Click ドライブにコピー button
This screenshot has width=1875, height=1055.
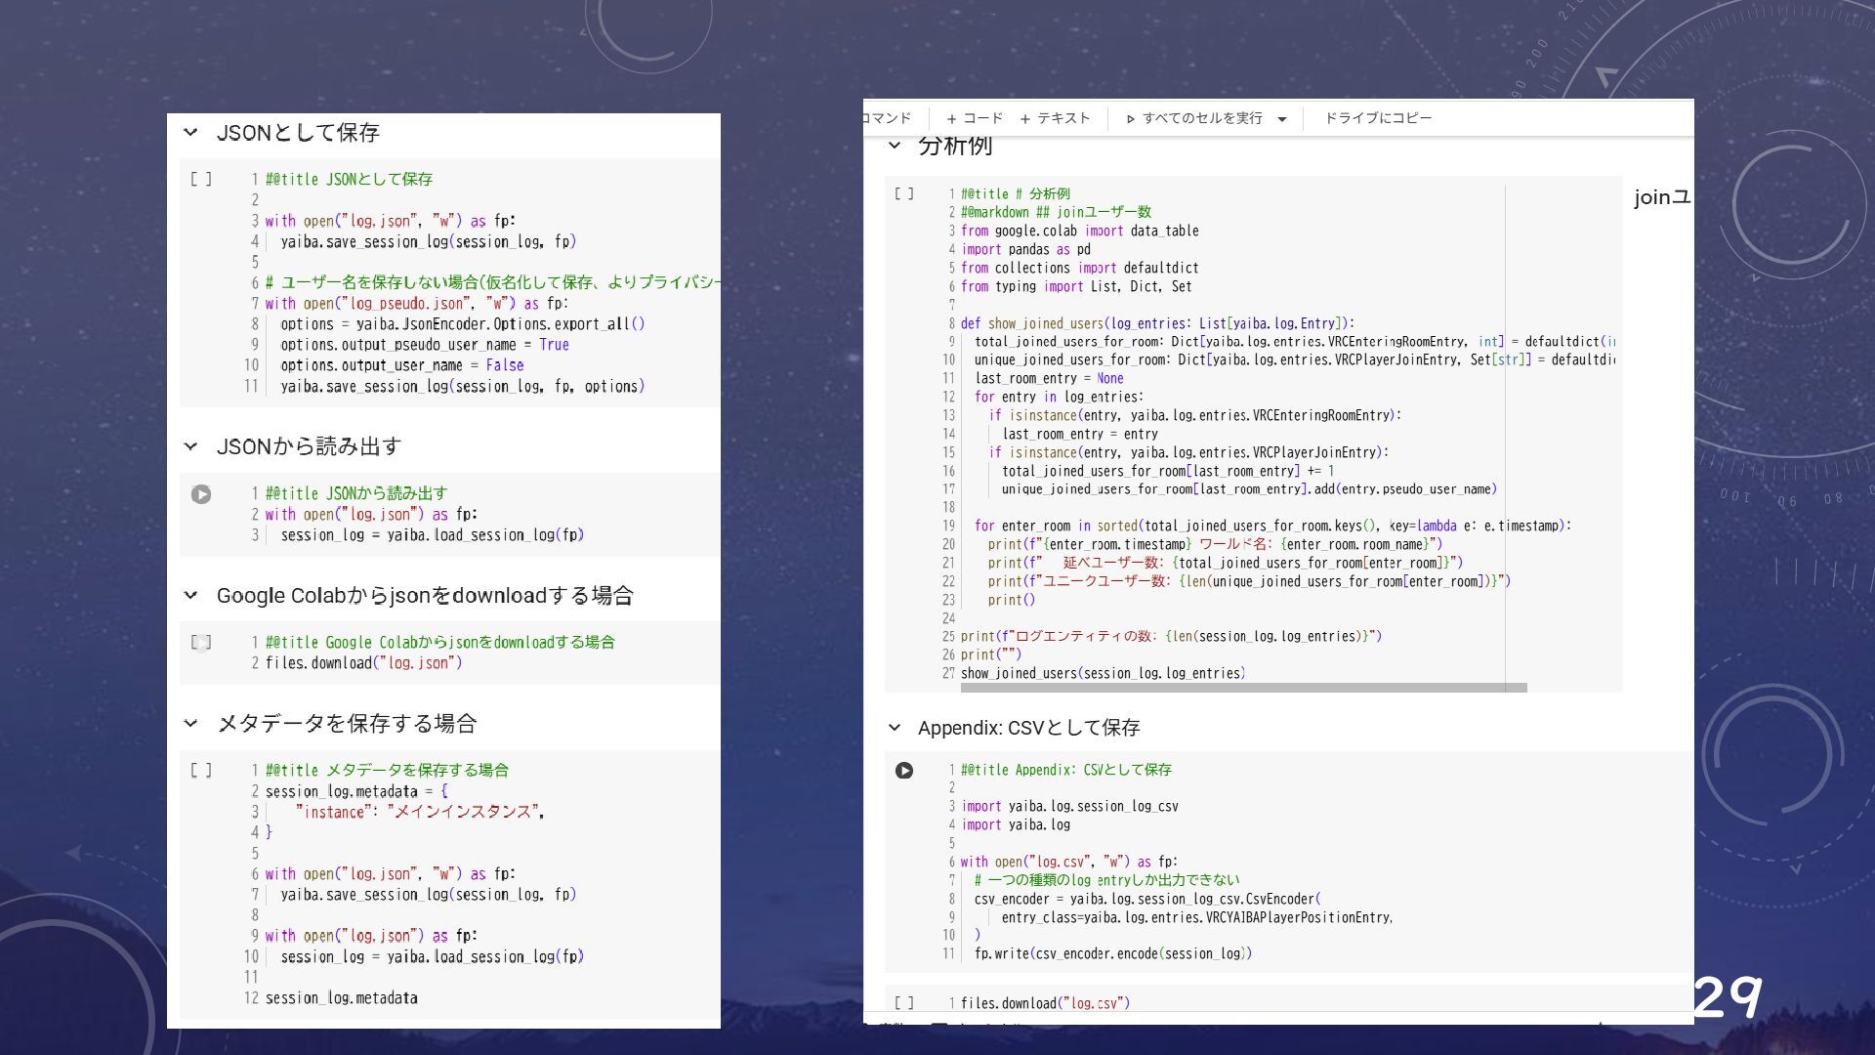pos(1377,118)
